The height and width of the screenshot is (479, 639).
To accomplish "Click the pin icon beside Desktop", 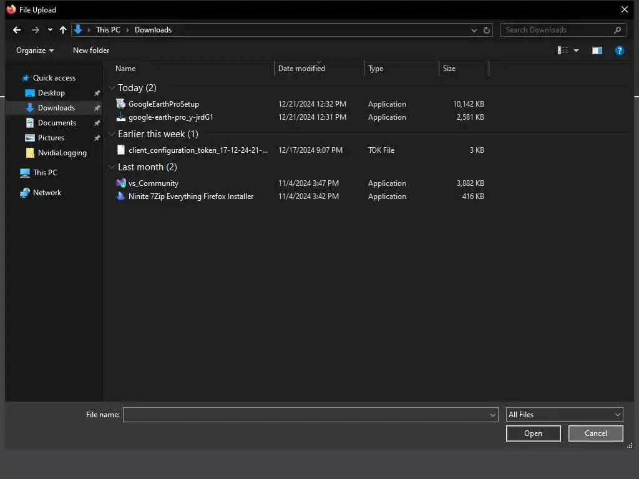I will [x=97, y=94].
